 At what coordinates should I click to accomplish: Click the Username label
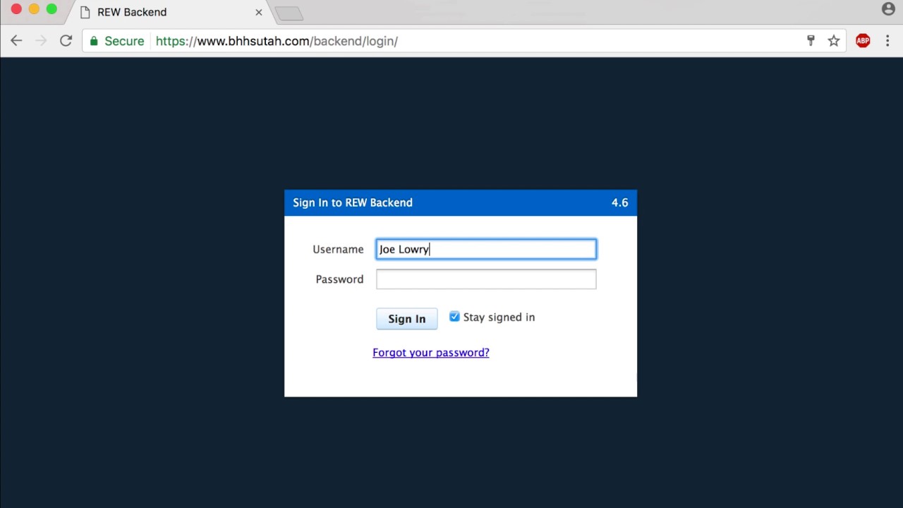click(338, 249)
